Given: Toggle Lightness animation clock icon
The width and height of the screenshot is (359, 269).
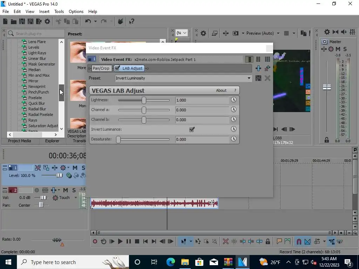Looking at the screenshot, I should pos(233,100).
